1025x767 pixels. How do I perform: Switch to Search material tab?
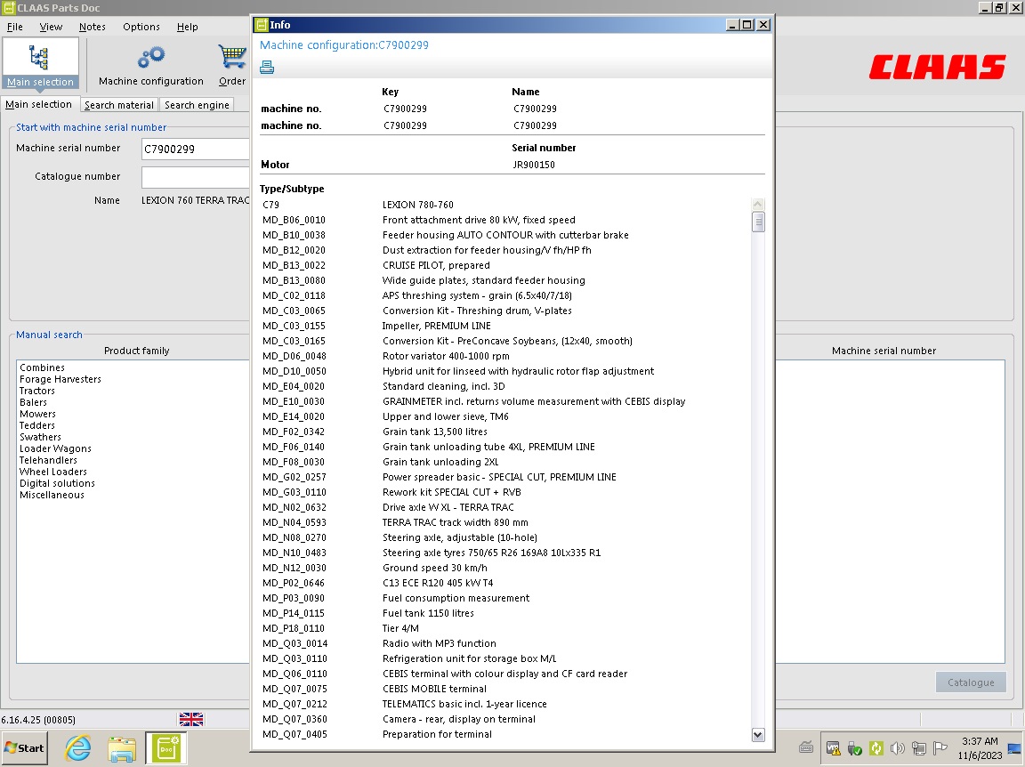119,105
